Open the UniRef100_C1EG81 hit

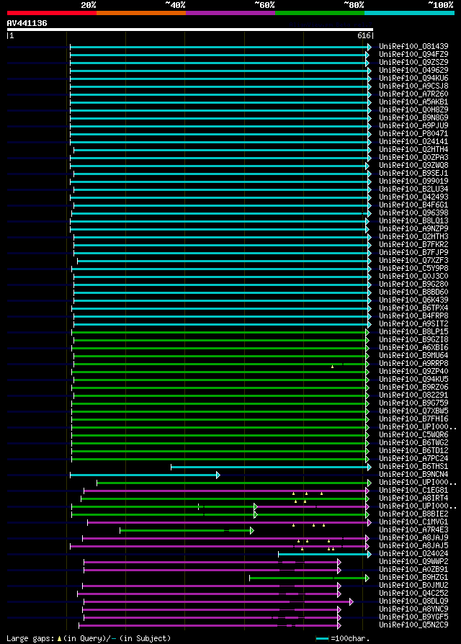click(413, 491)
